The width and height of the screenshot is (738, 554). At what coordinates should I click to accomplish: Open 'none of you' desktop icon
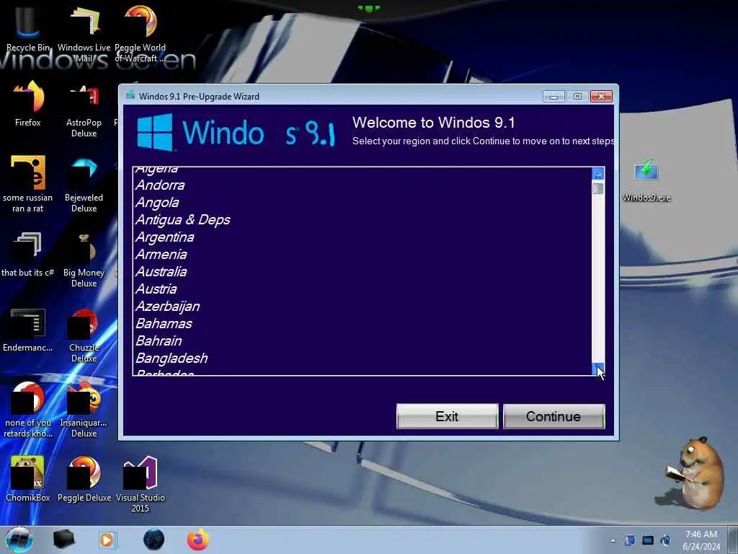[x=28, y=410]
